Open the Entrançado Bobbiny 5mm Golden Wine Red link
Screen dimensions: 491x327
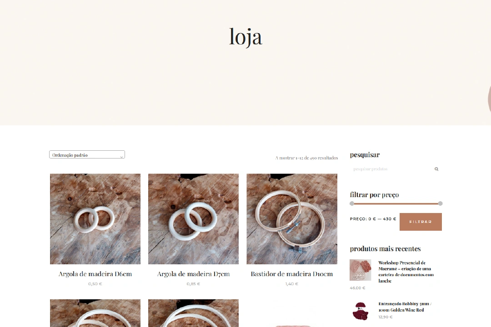(405, 307)
